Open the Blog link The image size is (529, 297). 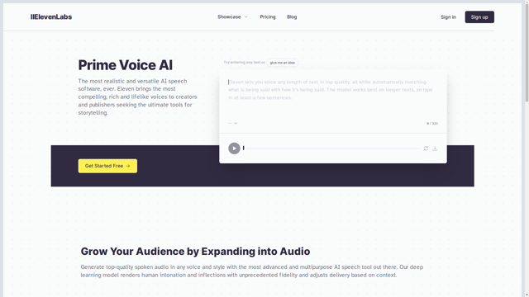[292, 16]
